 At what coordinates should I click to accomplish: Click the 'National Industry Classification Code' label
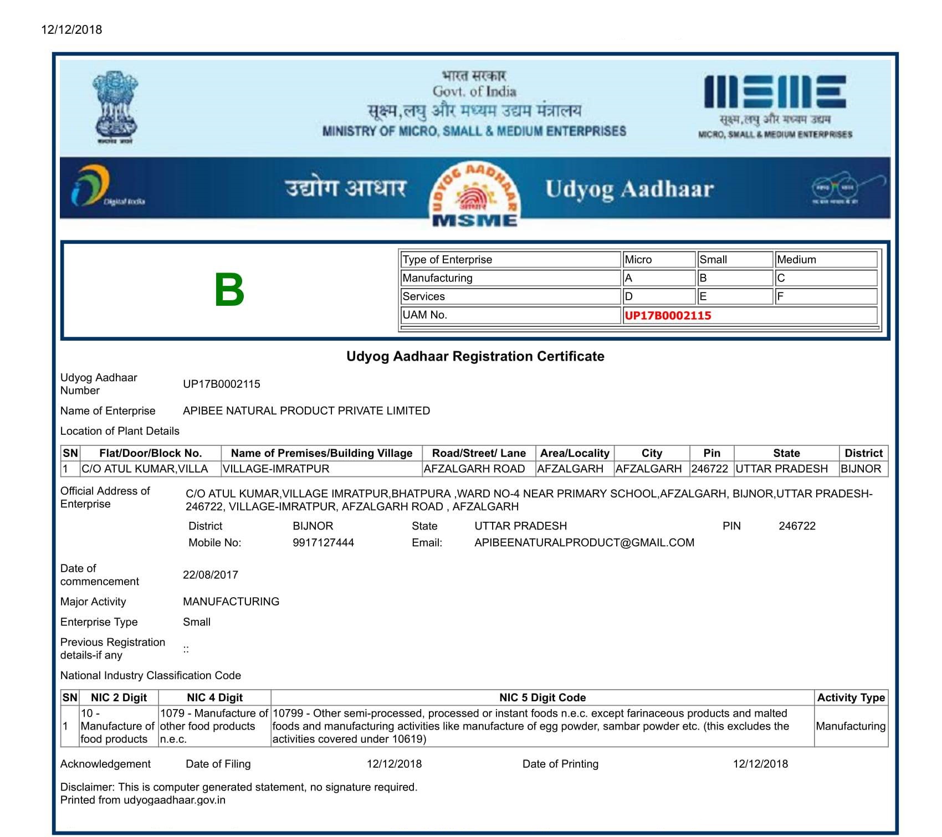point(151,675)
